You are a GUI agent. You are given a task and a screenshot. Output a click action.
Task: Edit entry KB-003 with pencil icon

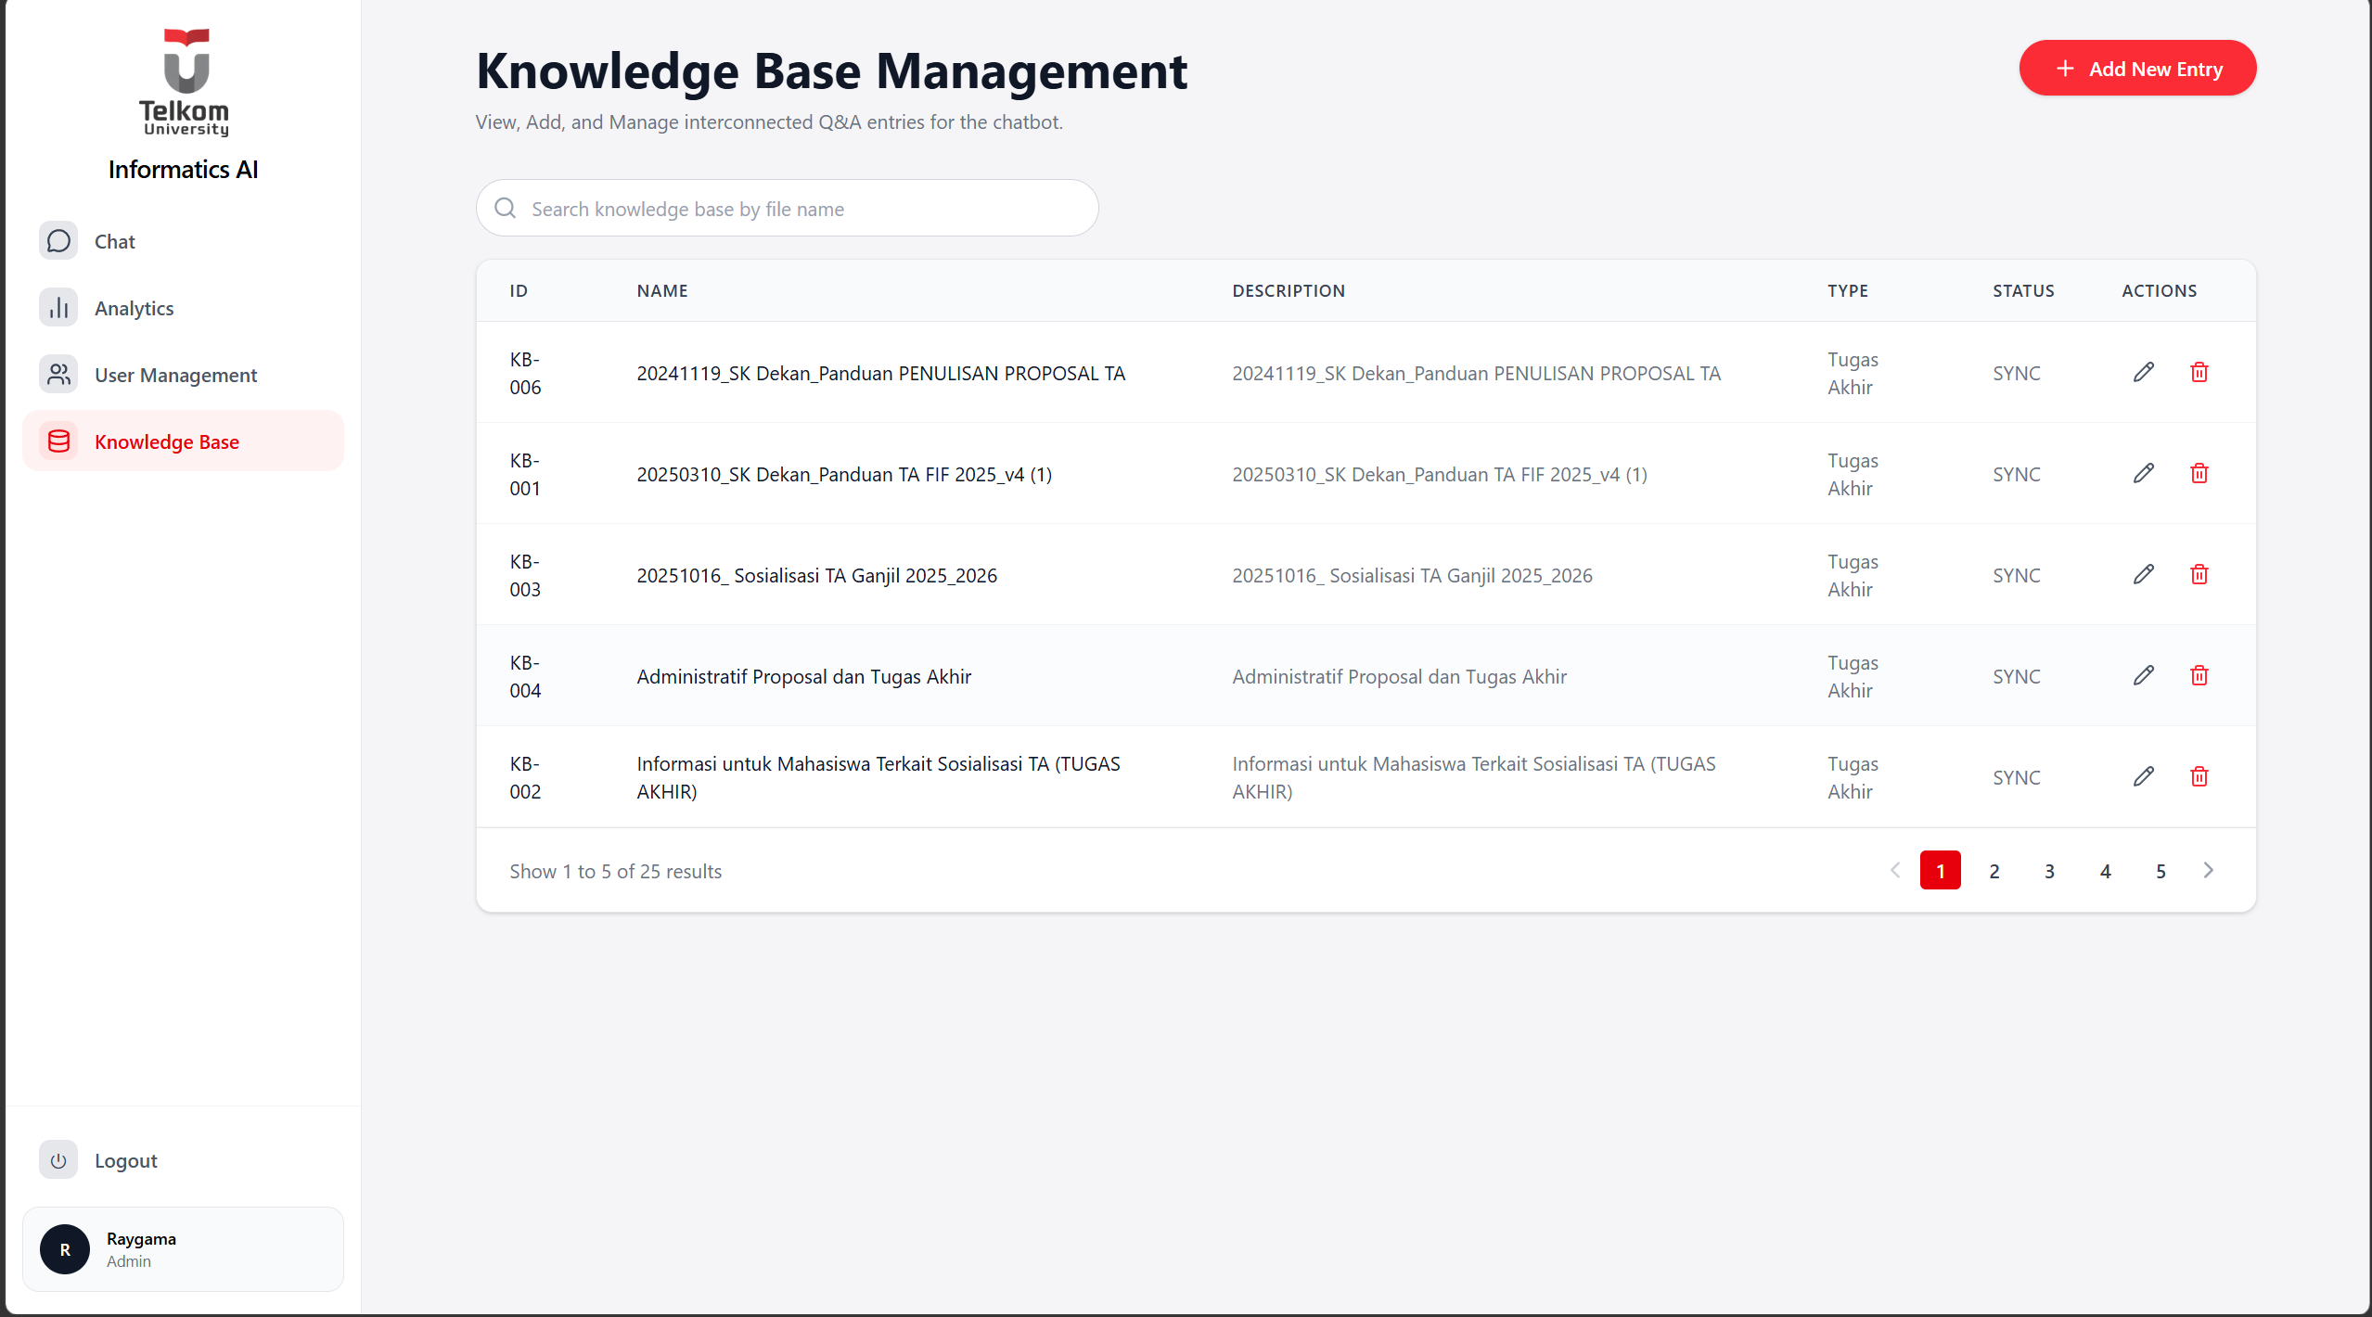coord(2143,575)
